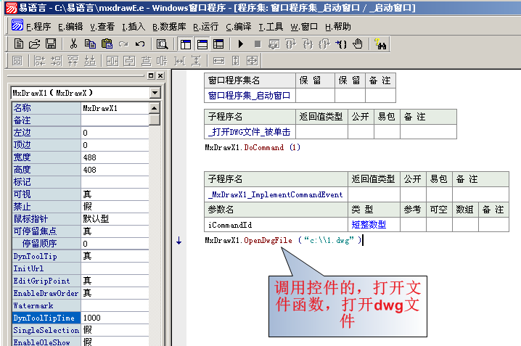
Task: Open the W.窗口 menu
Action: tap(304, 27)
